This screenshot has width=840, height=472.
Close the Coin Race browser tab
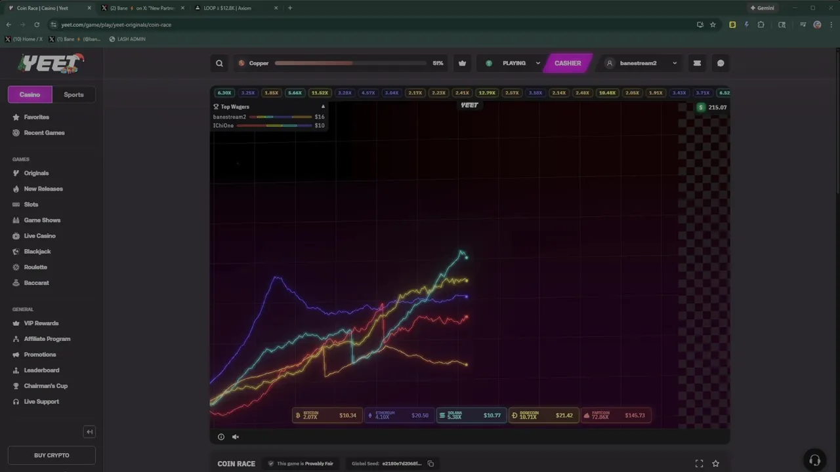pyautogui.click(x=89, y=8)
